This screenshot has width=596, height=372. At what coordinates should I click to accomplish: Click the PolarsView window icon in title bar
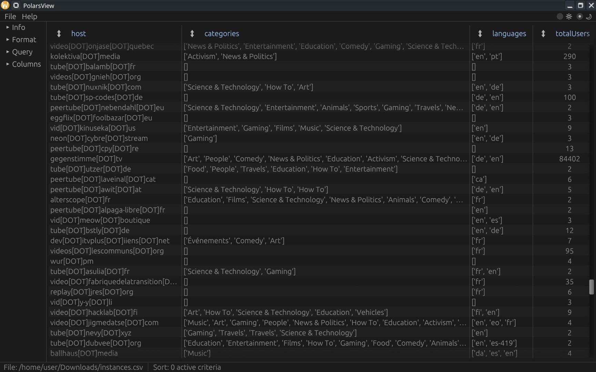[16, 6]
